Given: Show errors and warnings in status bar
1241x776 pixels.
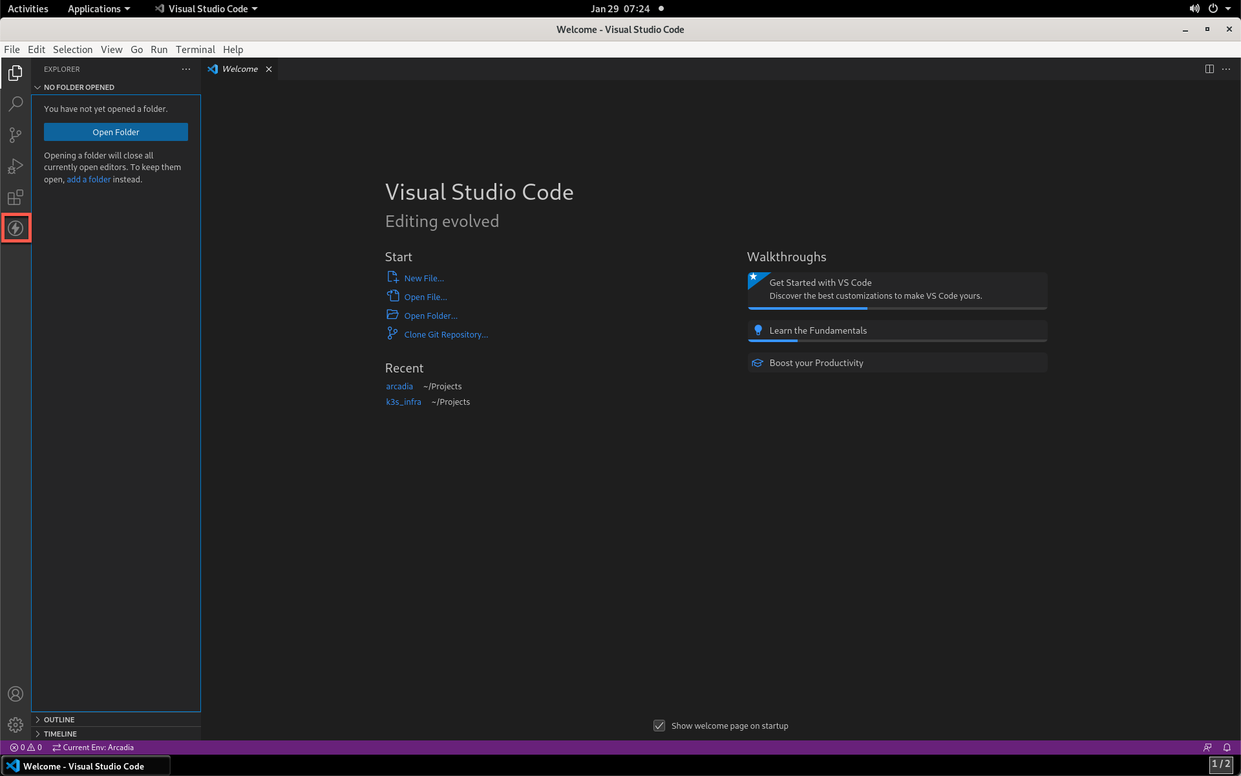Looking at the screenshot, I should coord(26,748).
